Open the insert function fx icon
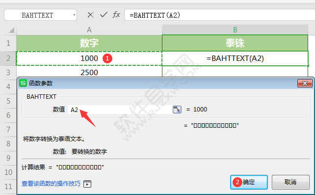The image size is (315, 195). pyautogui.click(x=116, y=14)
